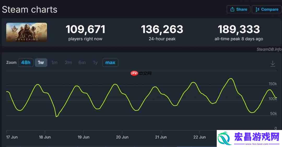This screenshot has width=282, height=147.
Task: Switch chart zoom to max
Action: coord(110,63)
